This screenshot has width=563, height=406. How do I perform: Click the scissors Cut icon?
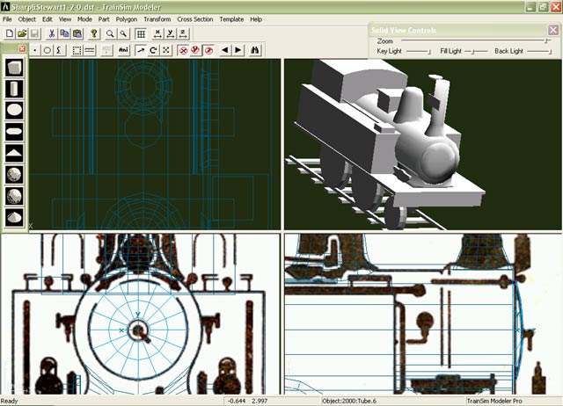click(x=52, y=33)
